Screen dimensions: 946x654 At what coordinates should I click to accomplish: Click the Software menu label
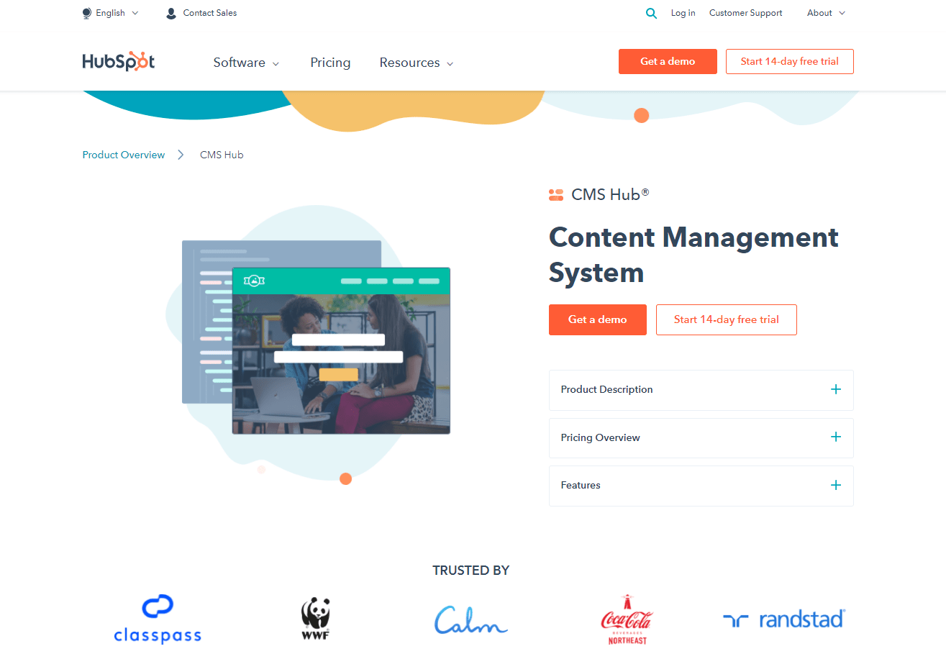(240, 63)
